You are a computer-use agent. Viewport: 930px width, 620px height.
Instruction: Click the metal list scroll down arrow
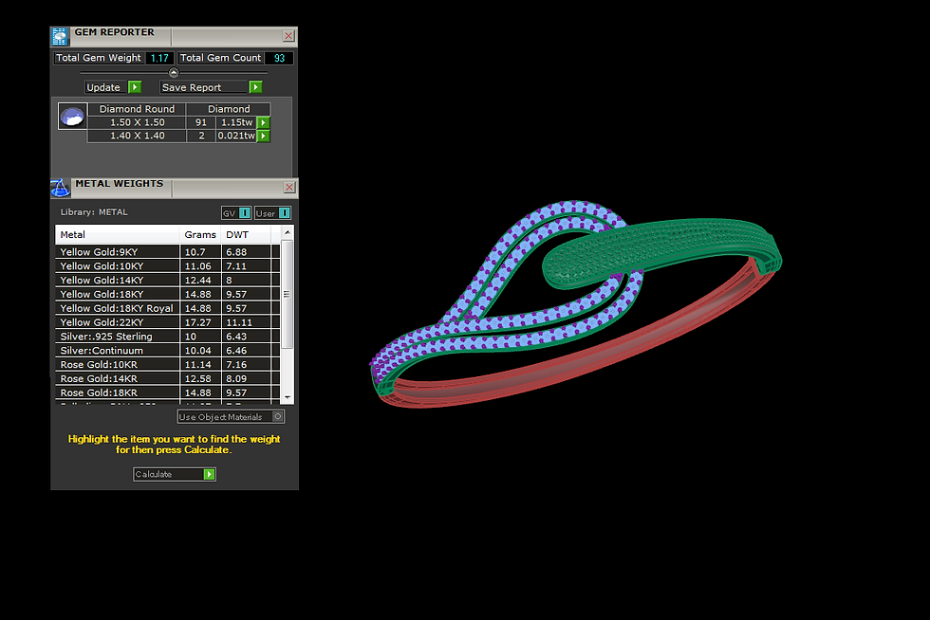(288, 397)
